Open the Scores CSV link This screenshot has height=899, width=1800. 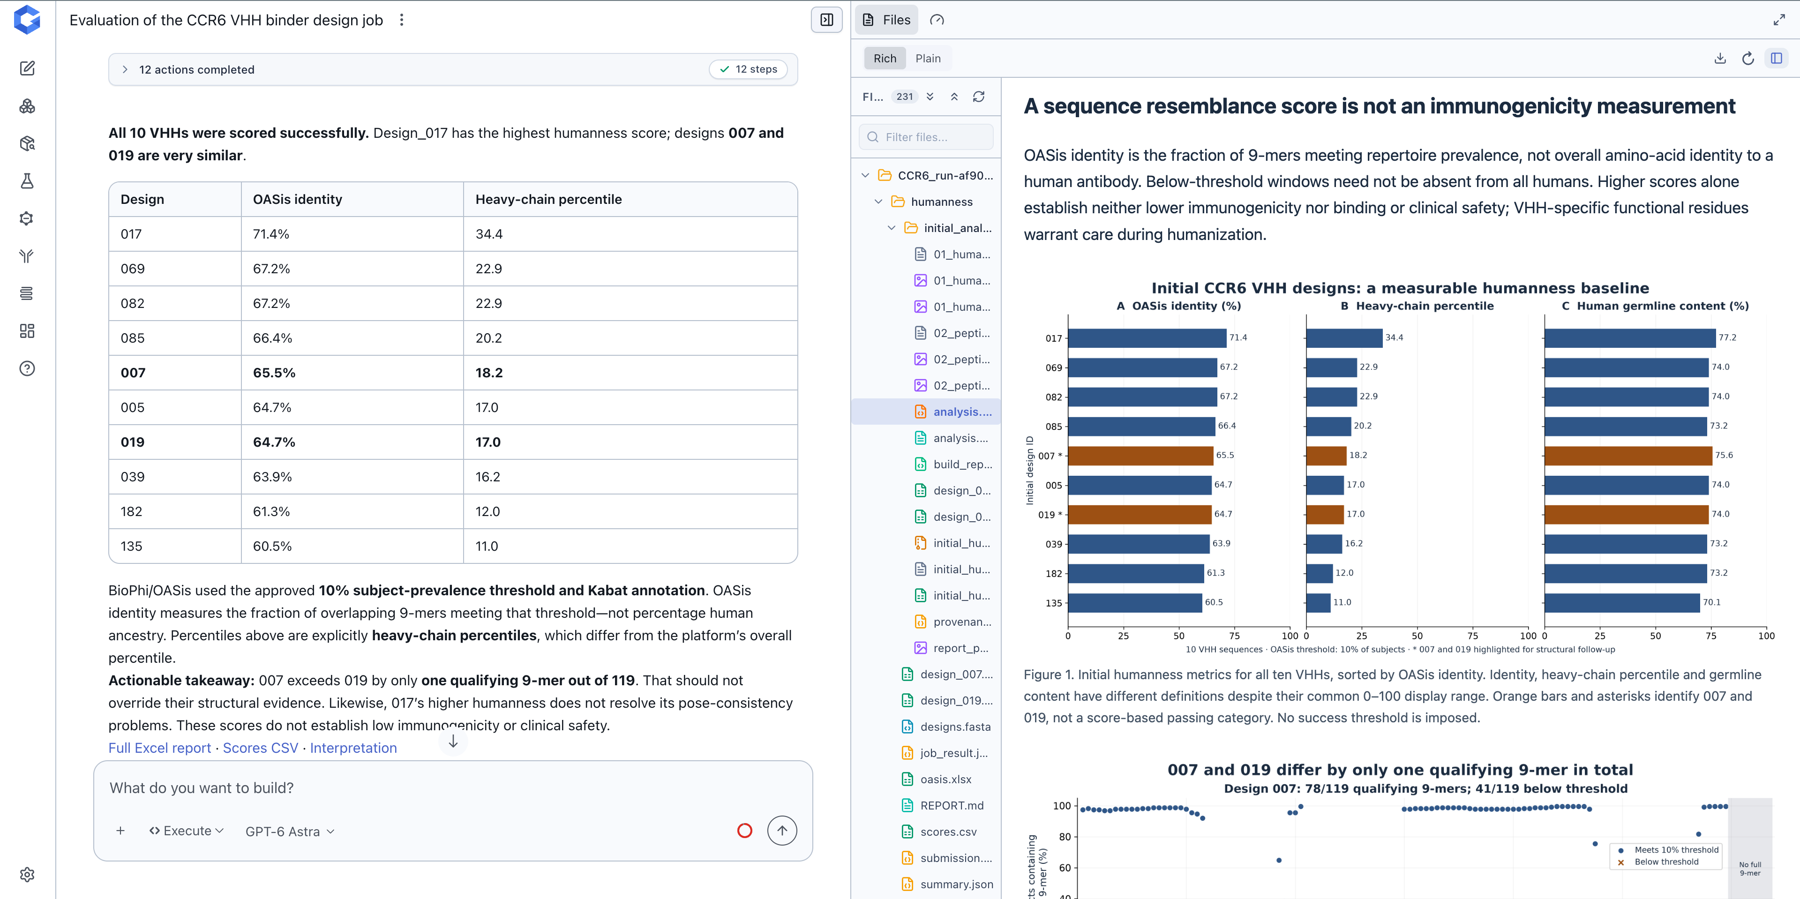[260, 748]
